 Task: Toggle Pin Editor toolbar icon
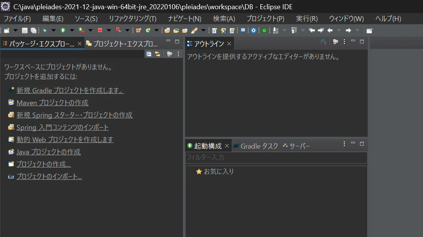[369, 31]
